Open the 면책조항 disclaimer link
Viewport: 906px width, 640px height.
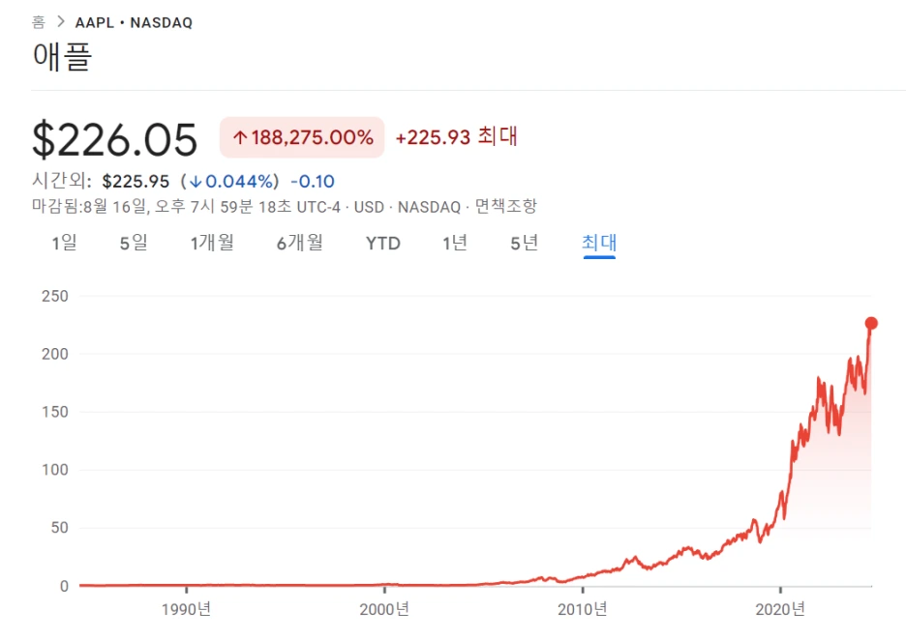pos(506,207)
